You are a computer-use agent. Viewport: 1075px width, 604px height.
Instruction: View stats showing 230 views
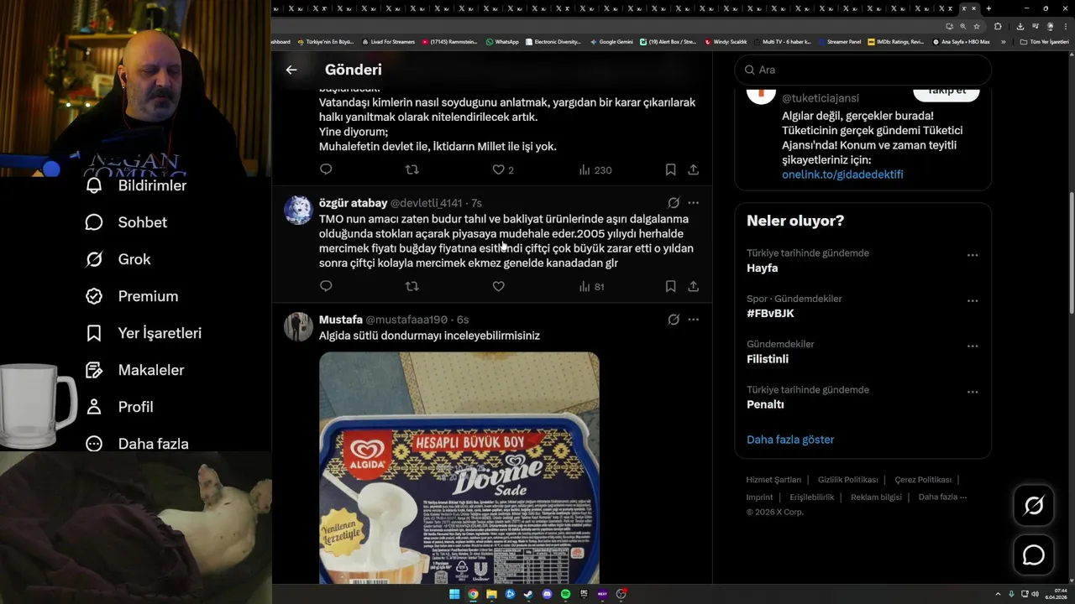tap(595, 169)
